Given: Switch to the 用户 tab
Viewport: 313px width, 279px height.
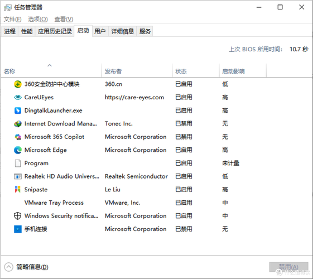Looking at the screenshot, I should pyautogui.click(x=100, y=31).
